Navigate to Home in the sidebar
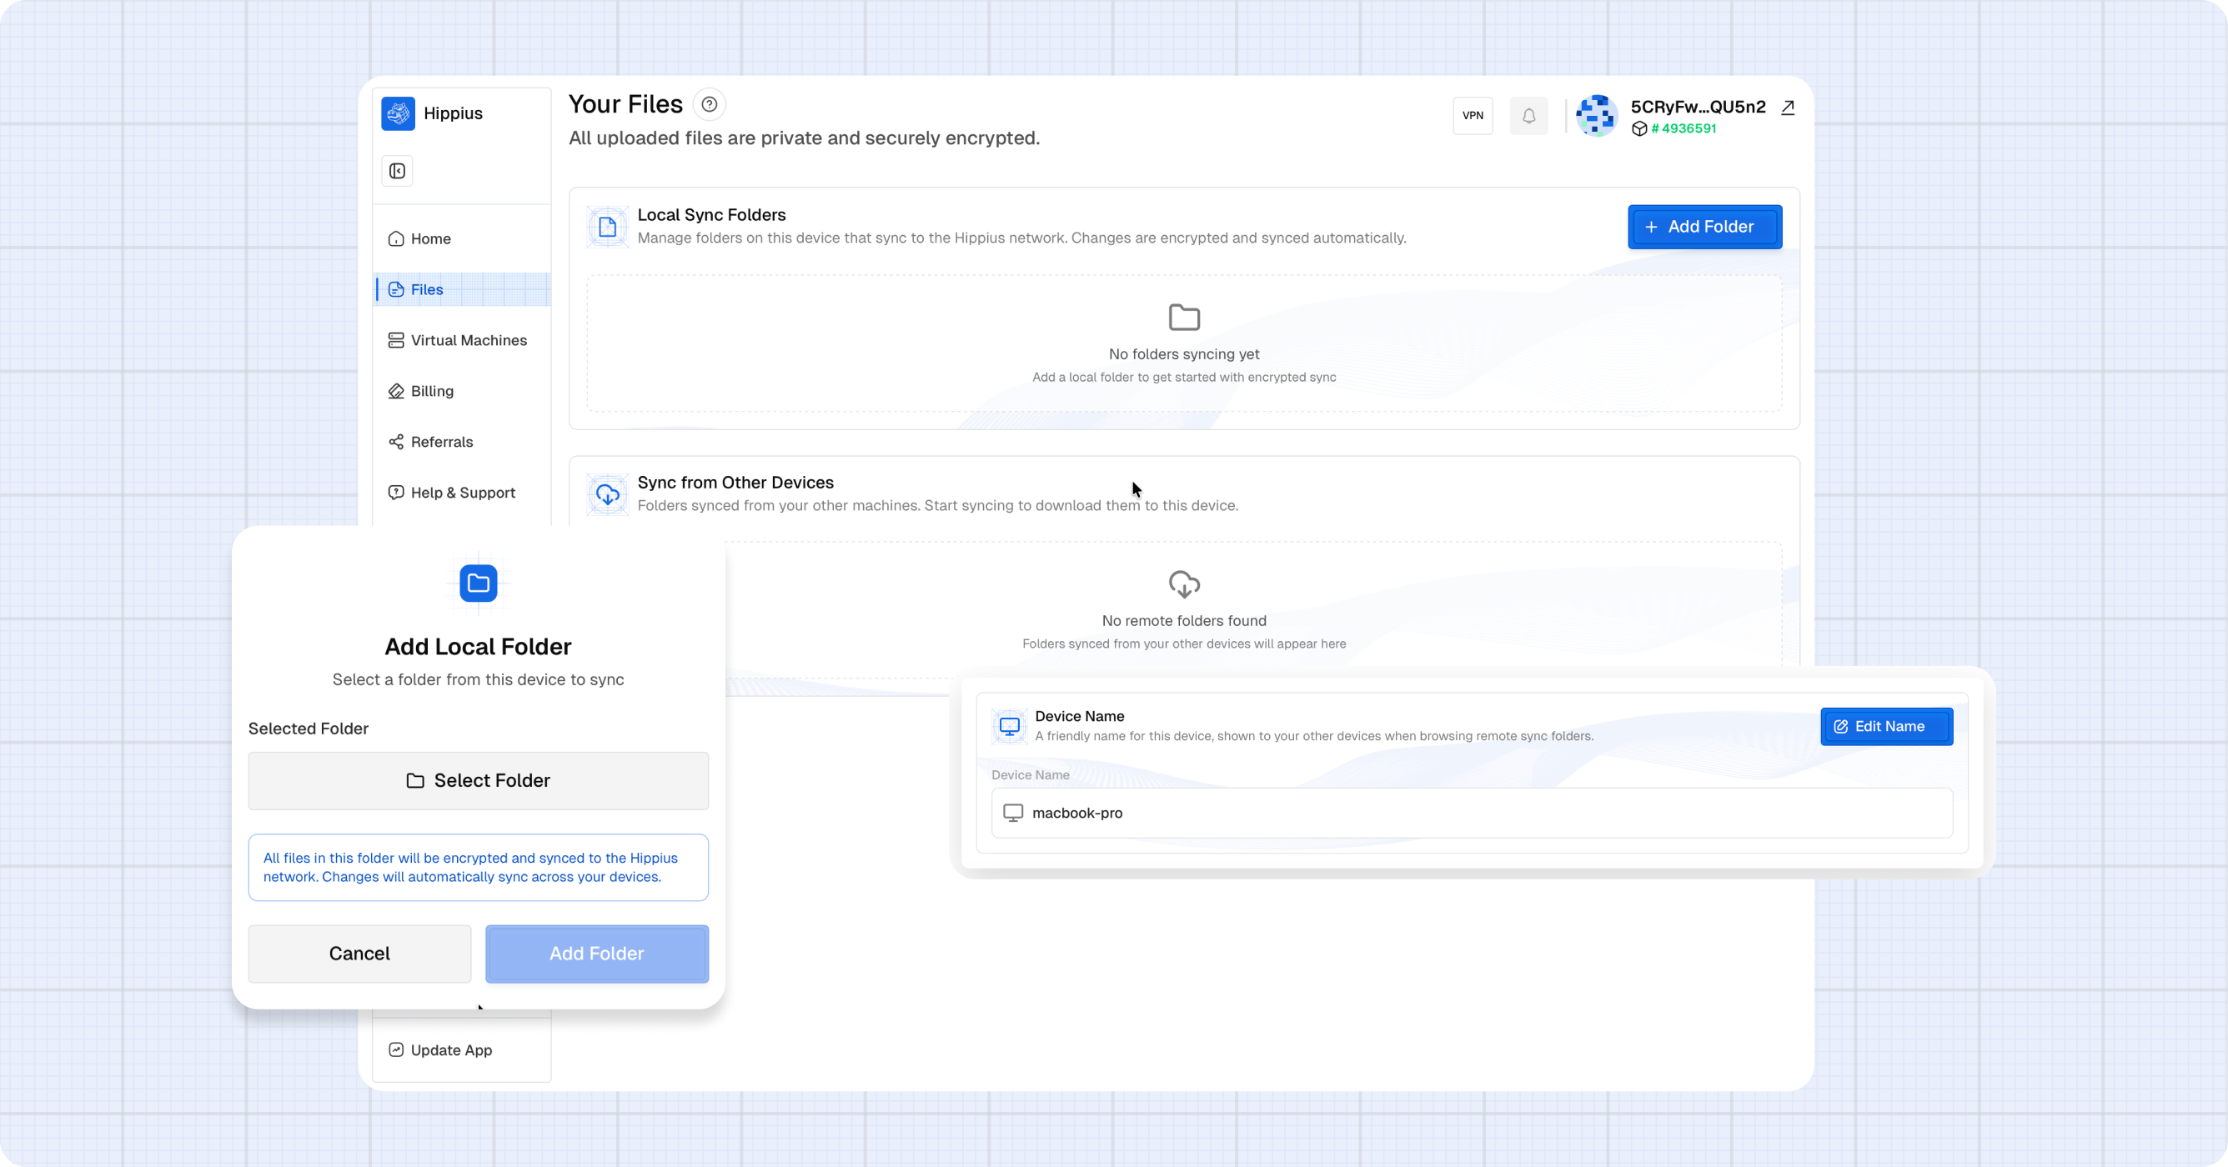This screenshot has height=1167, width=2228. 430,238
